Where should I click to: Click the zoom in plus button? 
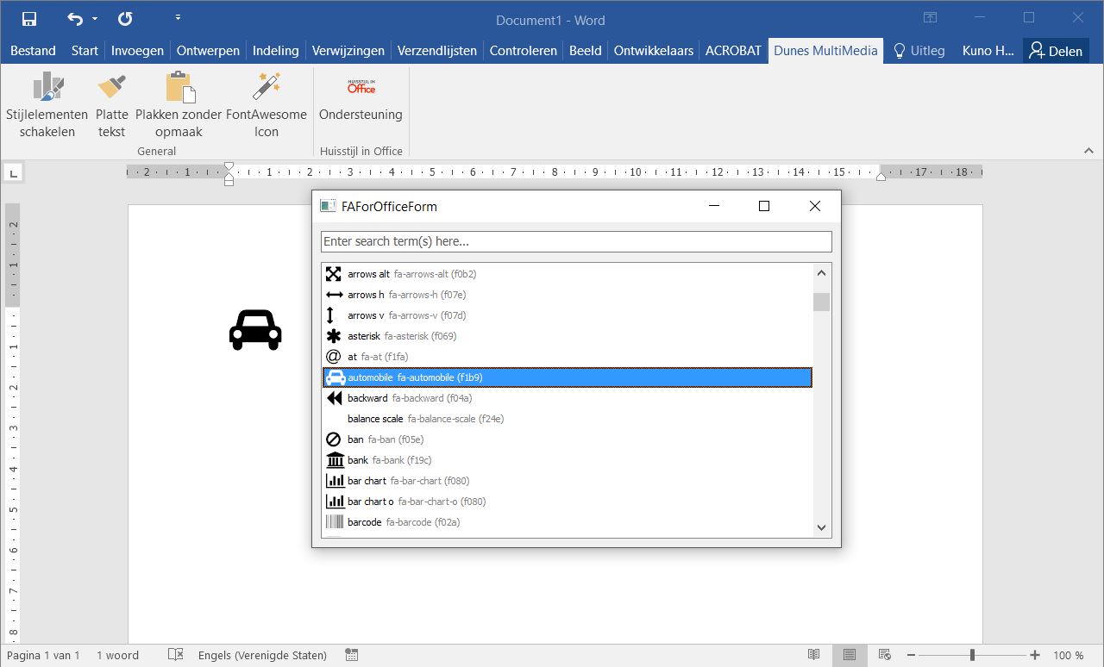pyautogui.click(x=1035, y=655)
